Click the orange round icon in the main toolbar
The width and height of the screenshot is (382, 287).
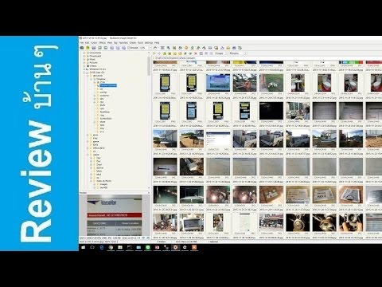pyautogui.click(x=186, y=48)
